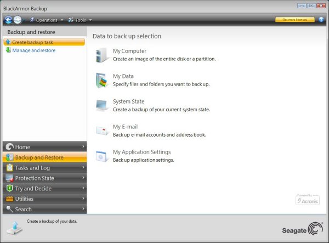Click the Protection State monitor icon
The width and height of the screenshot is (329, 243).
9,178
